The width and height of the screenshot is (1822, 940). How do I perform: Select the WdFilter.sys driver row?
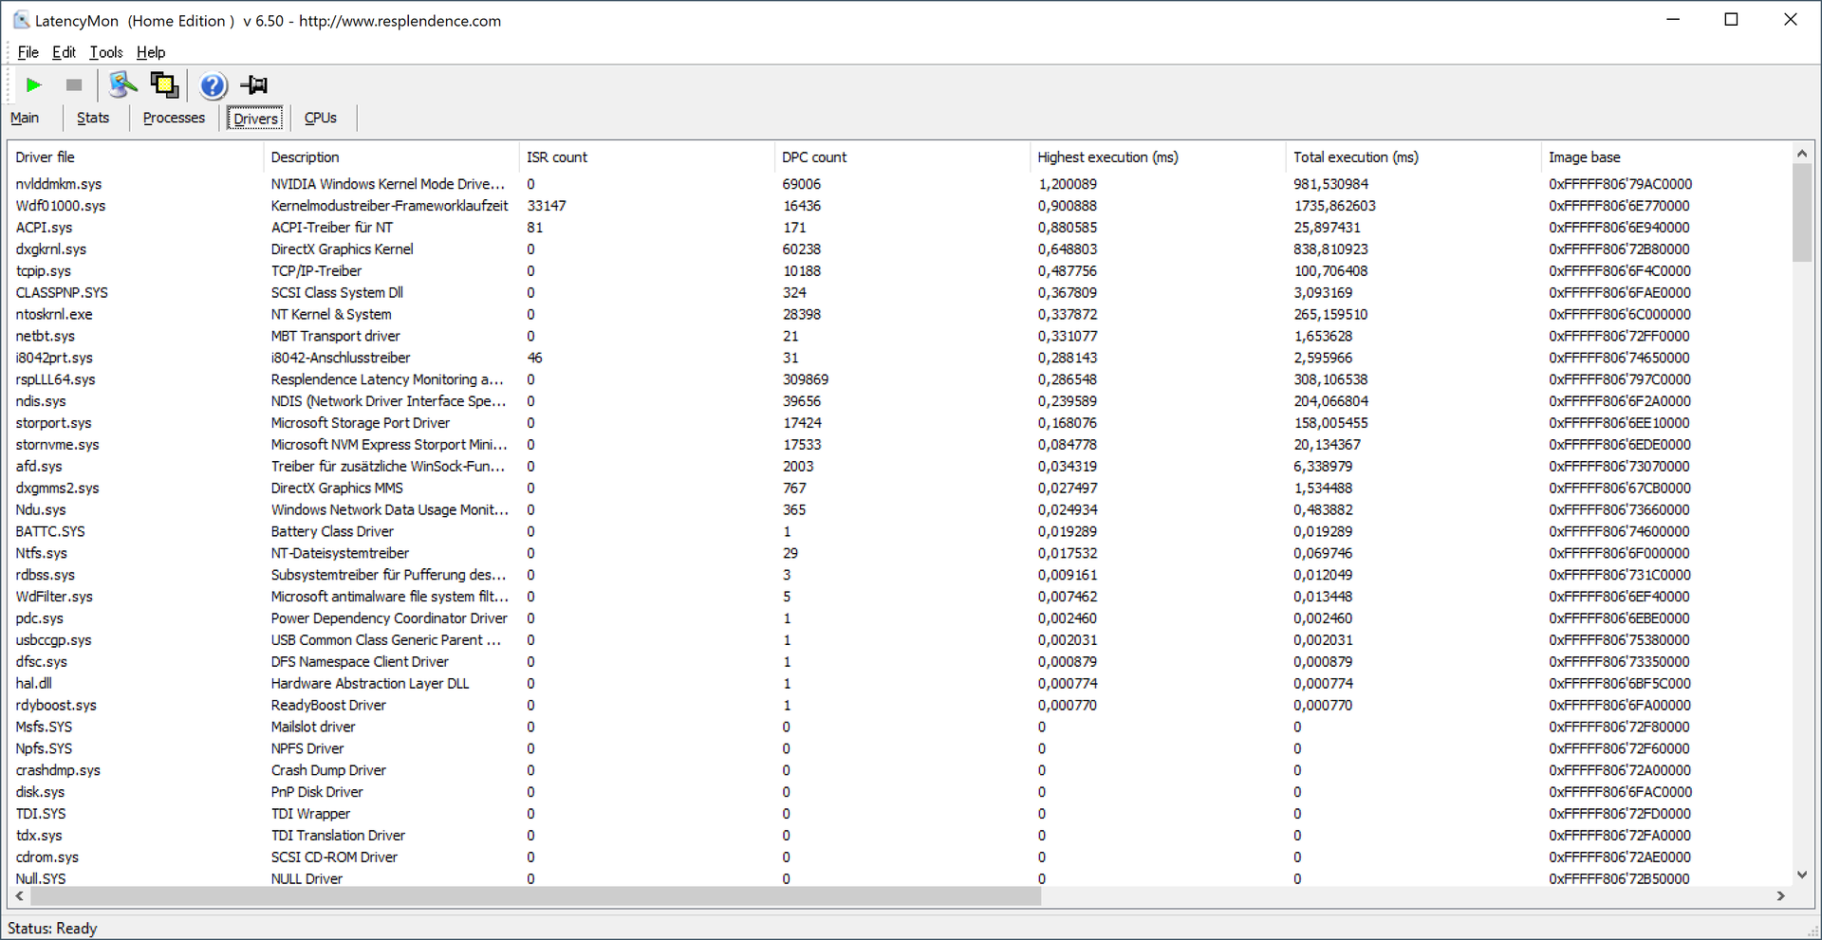click(900, 598)
